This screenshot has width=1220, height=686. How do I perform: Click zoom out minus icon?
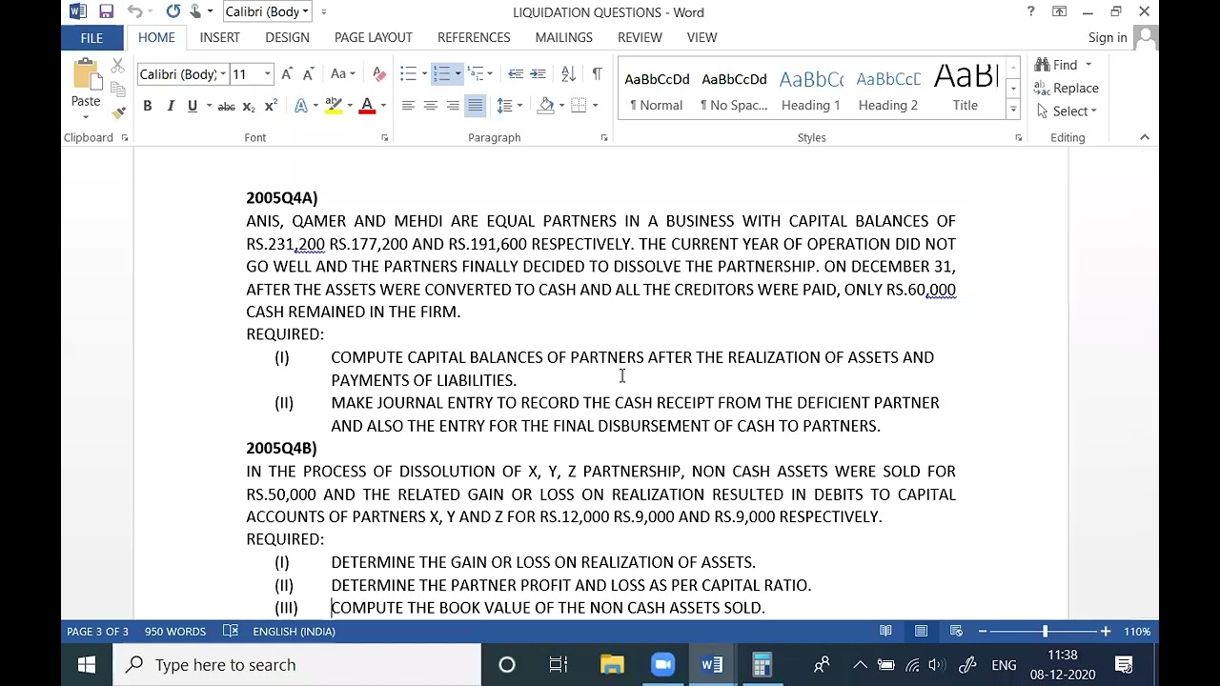[x=983, y=631]
